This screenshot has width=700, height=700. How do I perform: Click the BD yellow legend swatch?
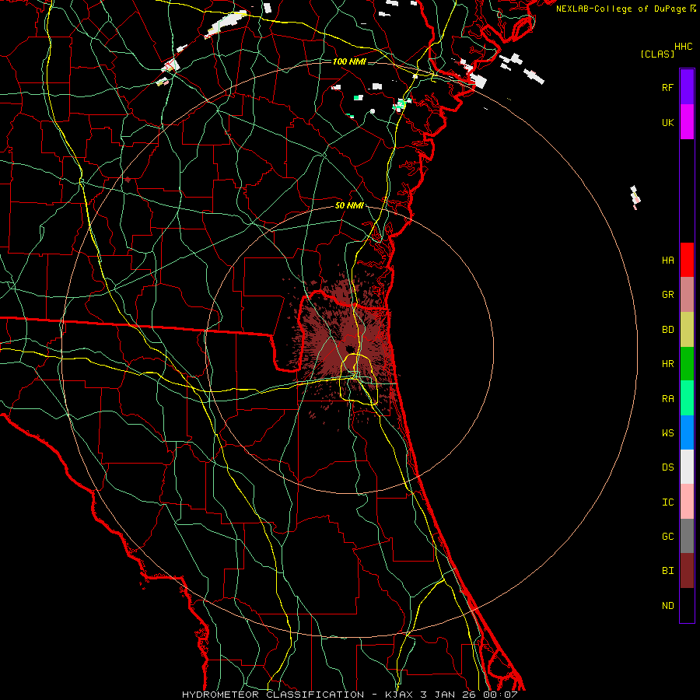pos(687,329)
